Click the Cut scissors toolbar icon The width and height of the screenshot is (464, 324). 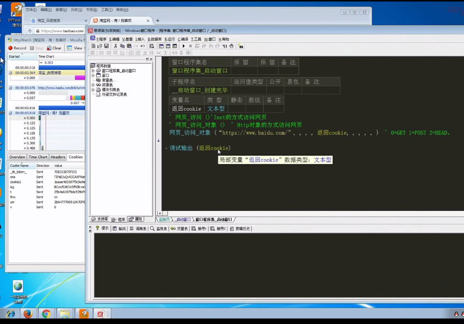[x=116, y=46]
